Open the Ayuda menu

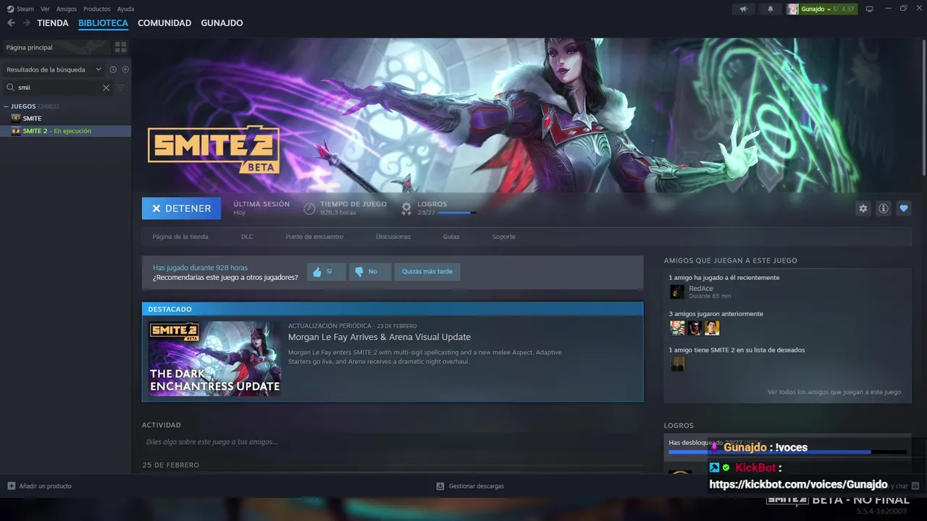pyautogui.click(x=126, y=9)
